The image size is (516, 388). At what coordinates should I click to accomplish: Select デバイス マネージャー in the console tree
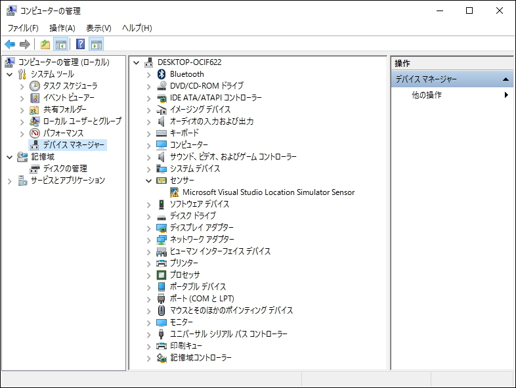[74, 145]
